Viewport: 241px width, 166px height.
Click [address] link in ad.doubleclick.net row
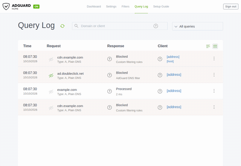[x=174, y=75]
